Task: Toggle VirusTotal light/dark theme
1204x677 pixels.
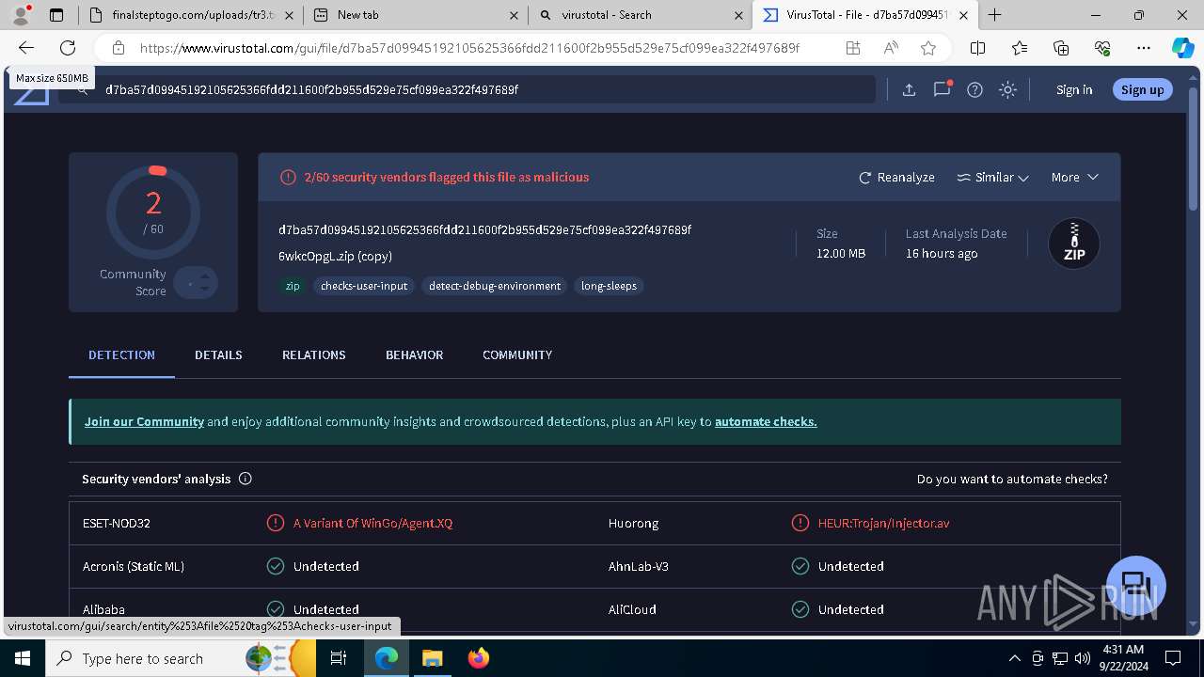Action: (1008, 89)
